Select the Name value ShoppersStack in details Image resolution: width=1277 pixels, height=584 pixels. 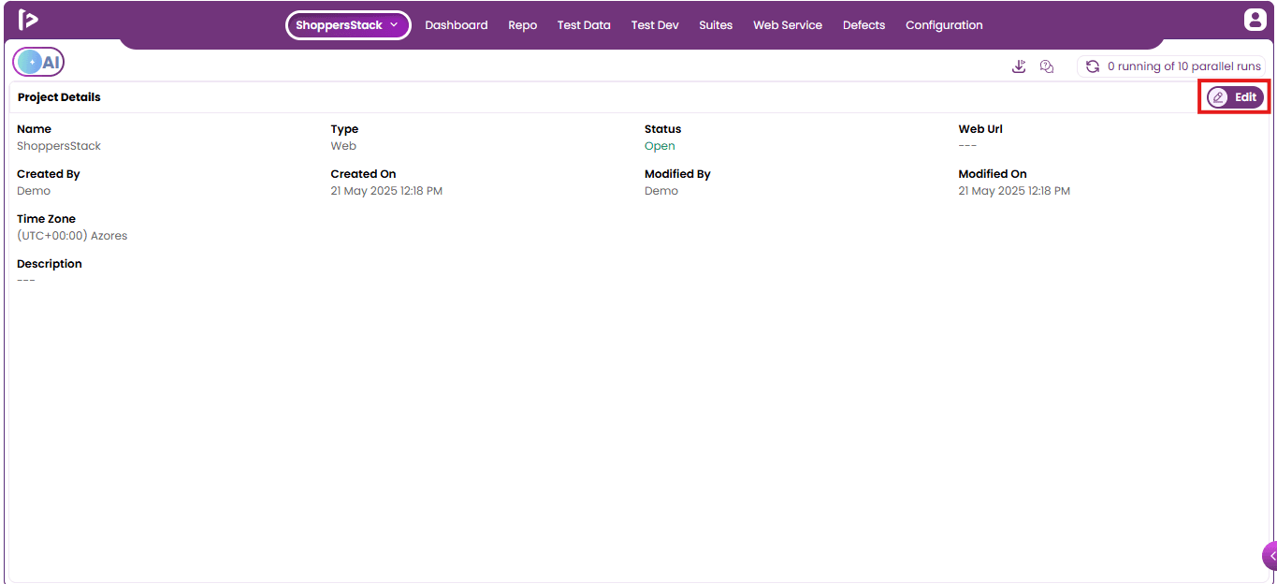point(59,146)
